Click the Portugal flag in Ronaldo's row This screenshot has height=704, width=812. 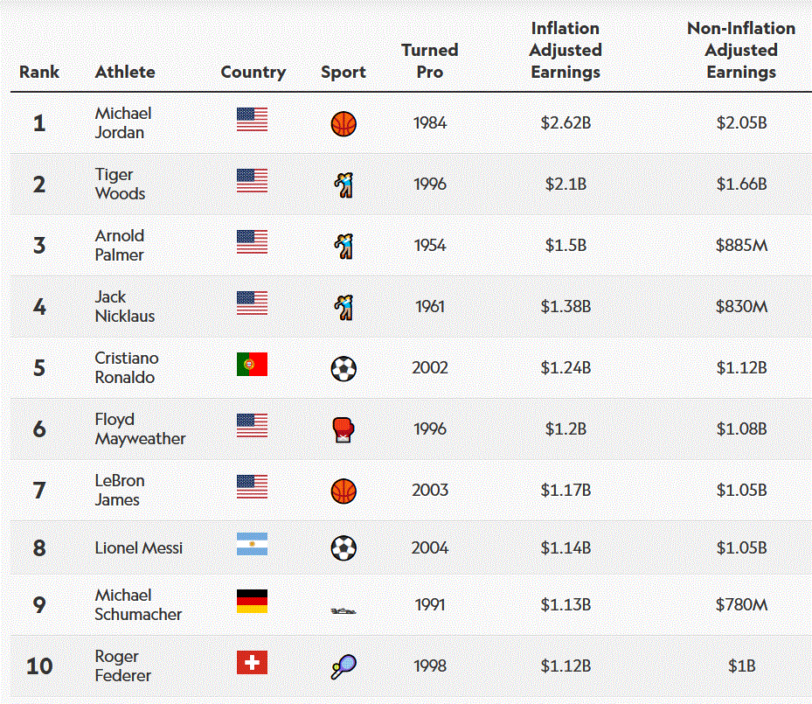pos(252,365)
